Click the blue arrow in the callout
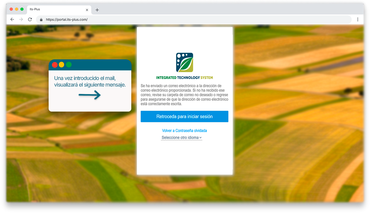The image size is (370, 213). click(90, 95)
